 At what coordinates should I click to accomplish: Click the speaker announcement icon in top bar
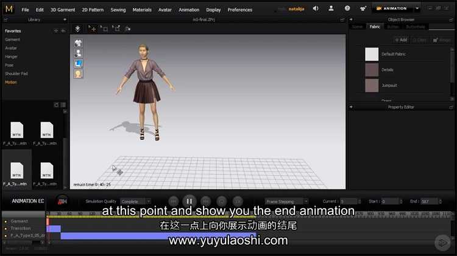(x=316, y=9)
